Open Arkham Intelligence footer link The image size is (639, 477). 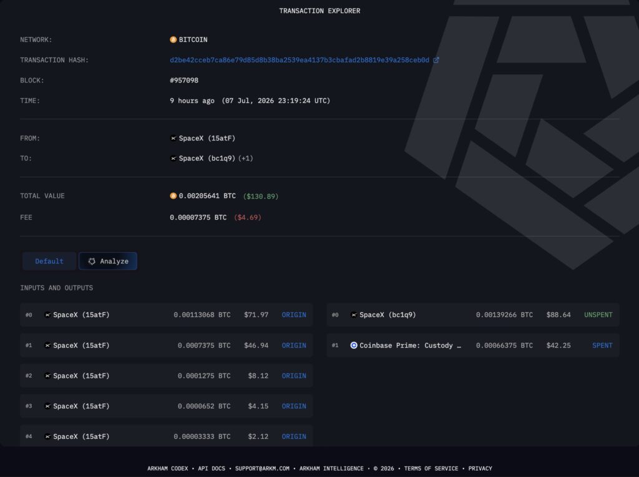[331, 468]
